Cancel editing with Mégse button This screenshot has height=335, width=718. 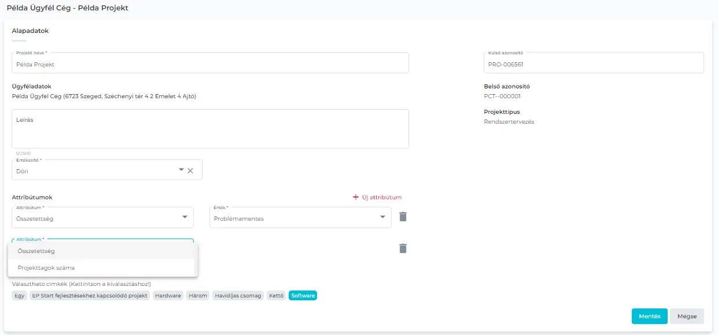click(x=687, y=317)
